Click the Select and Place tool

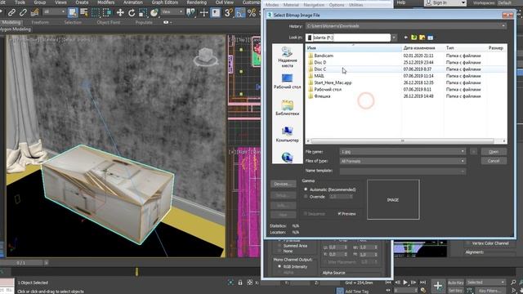[x=154, y=13]
